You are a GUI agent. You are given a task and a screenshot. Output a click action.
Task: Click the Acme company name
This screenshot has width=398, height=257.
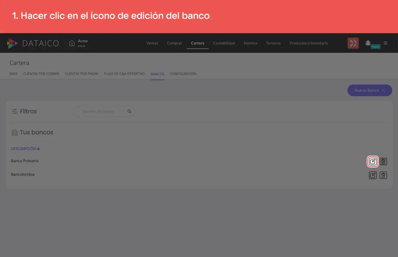[x=83, y=41]
